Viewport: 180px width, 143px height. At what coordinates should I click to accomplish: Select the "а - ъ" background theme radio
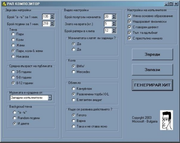click(14, 112)
